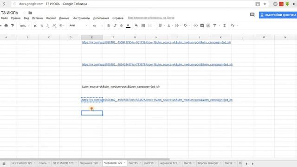297x167 pixels.
Task: Switch to the ЧЕРНАКОВ 125 sheet tab
Action: (22, 163)
